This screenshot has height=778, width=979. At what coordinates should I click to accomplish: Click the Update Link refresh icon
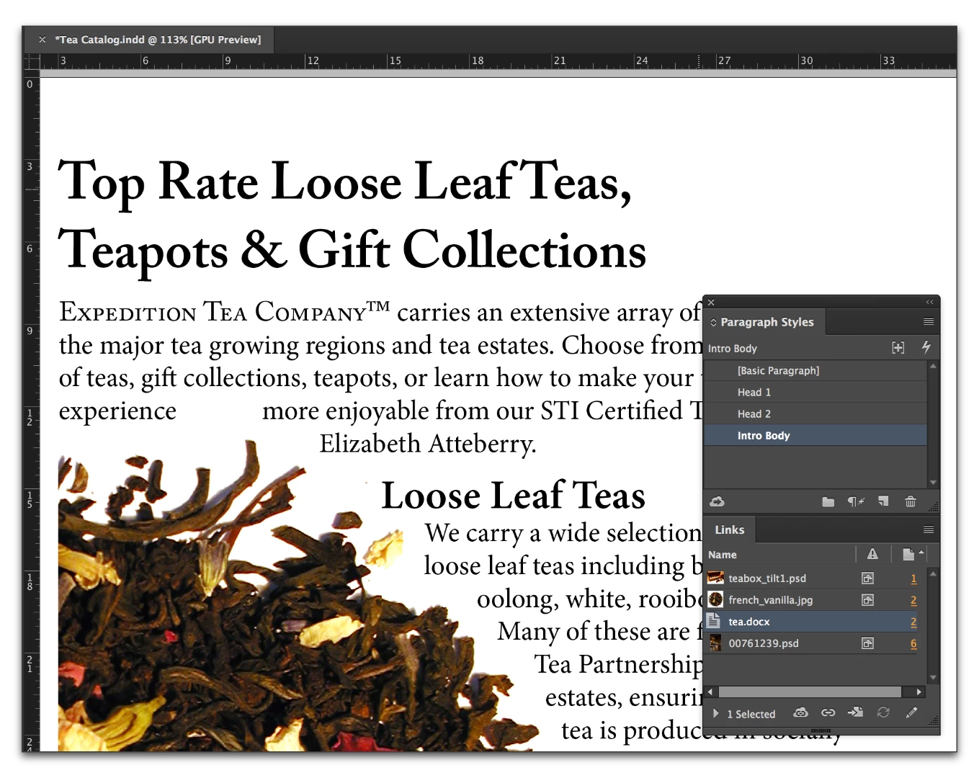coord(883,712)
